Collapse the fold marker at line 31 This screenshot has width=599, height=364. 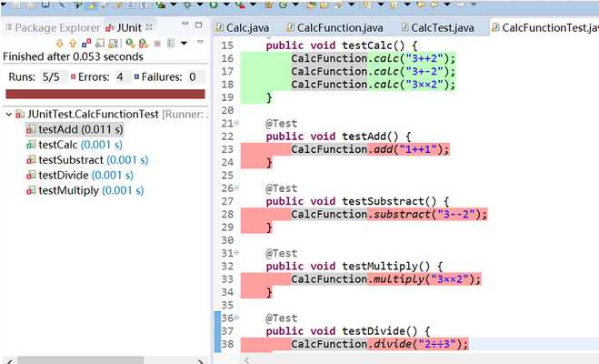pos(236,252)
